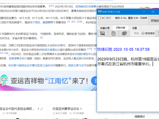The height and width of the screenshot is (119, 159).
Task: Click the 亚运吉祥物 江南忆 来了 banner
Action: [x=48, y=81]
